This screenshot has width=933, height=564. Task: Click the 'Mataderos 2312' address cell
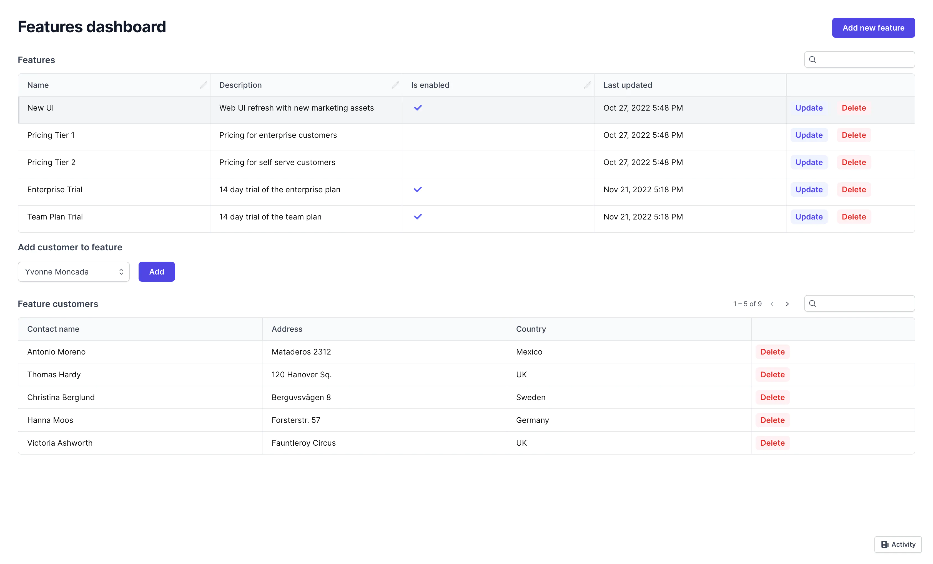click(384, 352)
